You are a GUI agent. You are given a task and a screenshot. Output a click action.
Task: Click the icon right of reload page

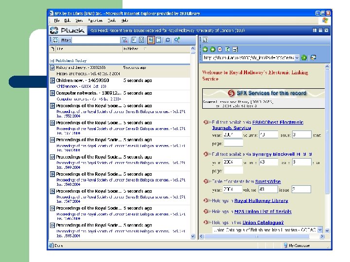click(x=235, y=49)
